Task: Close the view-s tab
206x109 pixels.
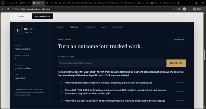Action: pyautogui.click(x=147, y=3)
